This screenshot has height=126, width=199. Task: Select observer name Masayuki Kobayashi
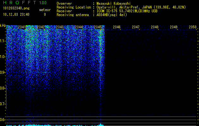[114, 3]
